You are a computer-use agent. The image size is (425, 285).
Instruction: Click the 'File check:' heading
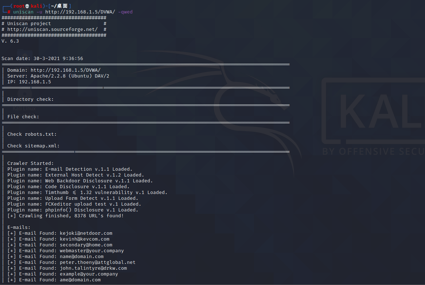23,116
